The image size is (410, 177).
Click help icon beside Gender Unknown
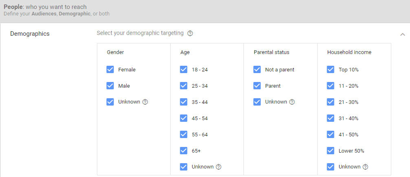[145, 102]
